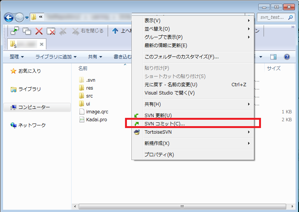299x212 pixels.
Task: Click the forward navigation arrow
Action: tap(19, 18)
